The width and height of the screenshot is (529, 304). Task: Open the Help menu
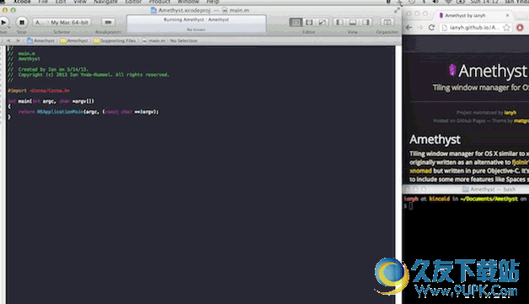[212, 2]
